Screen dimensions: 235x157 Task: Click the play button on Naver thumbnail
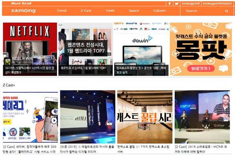tap(54, 121)
